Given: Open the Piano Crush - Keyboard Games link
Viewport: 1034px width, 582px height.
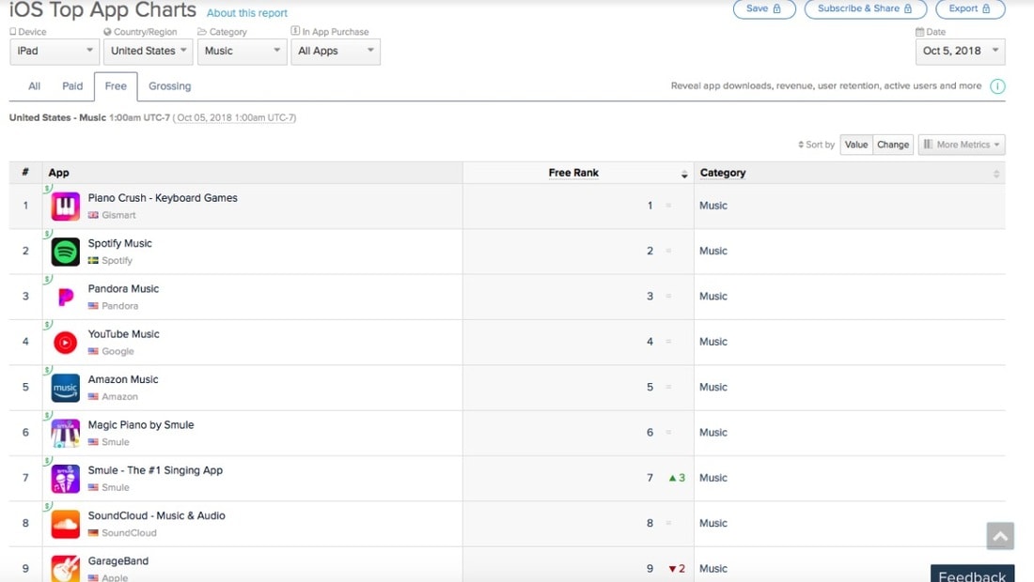Looking at the screenshot, I should (163, 197).
